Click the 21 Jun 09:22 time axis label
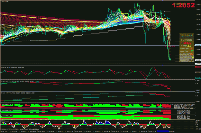This screenshot has width=201, height=133. point(133,131)
